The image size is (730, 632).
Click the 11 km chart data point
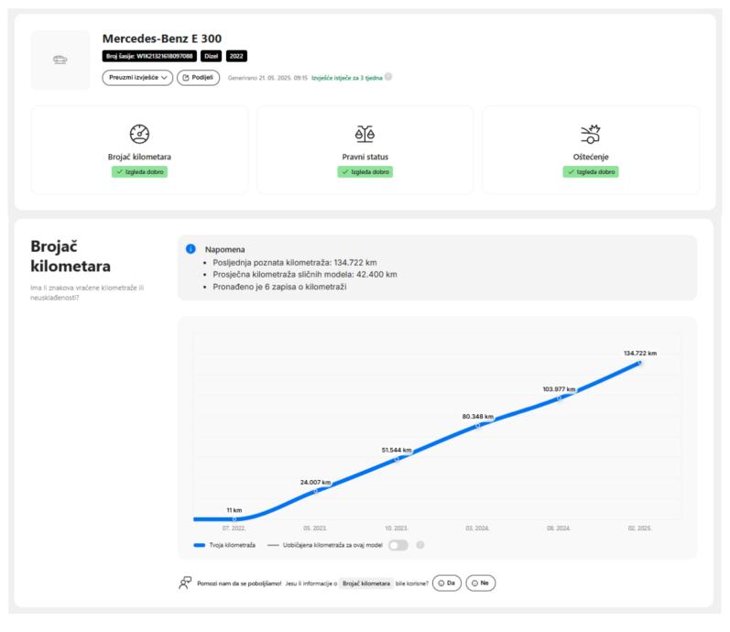click(234, 518)
